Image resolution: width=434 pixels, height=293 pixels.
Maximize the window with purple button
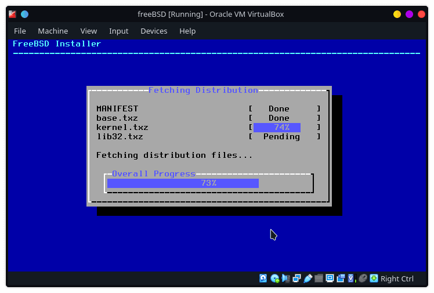click(409, 14)
